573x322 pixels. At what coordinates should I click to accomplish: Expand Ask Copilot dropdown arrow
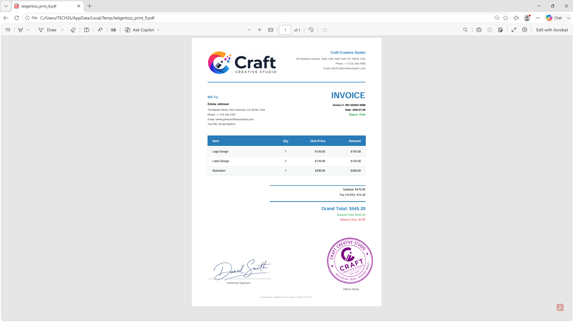[158, 30]
